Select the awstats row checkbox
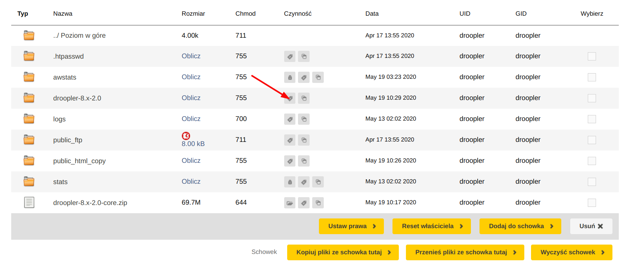 [592, 77]
